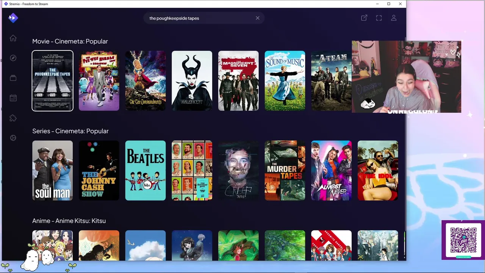Open the Board home icon in sidebar
This screenshot has height=273, width=485.
(13, 38)
